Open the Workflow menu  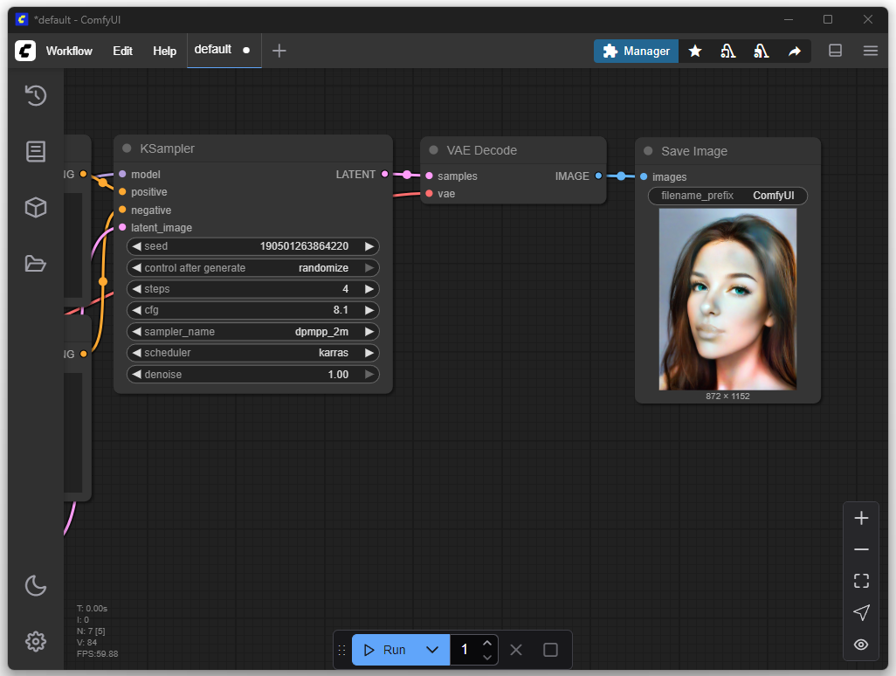[x=69, y=51]
